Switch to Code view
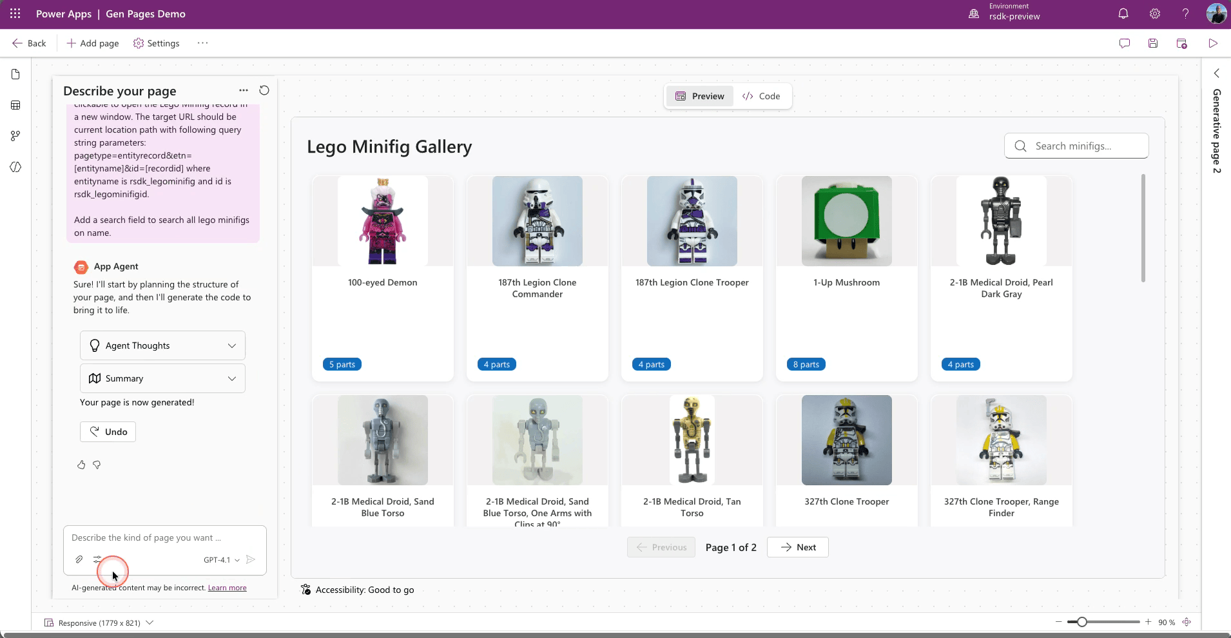The image size is (1231, 638). [x=762, y=96]
